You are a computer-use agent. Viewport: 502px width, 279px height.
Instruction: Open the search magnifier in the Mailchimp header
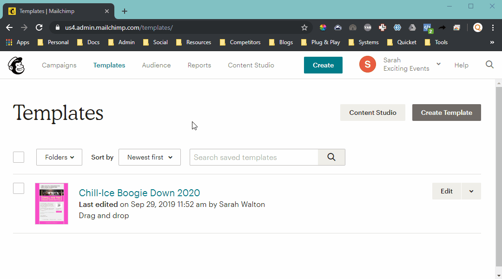(489, 65)
